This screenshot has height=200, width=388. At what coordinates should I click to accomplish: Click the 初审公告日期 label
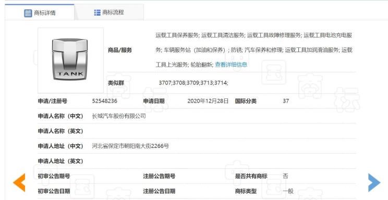54,191
